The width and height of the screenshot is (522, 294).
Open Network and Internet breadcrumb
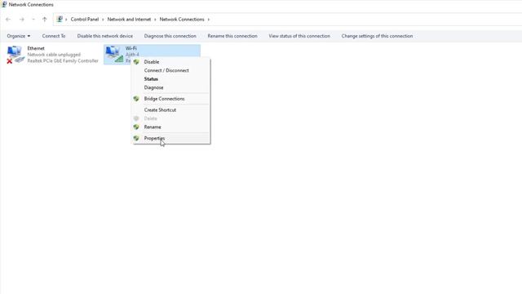[129, 20]
